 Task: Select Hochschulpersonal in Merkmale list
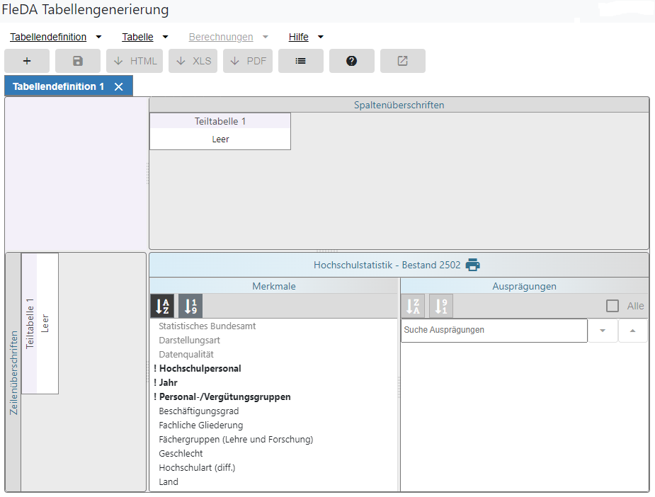click(x=200, y=369)
